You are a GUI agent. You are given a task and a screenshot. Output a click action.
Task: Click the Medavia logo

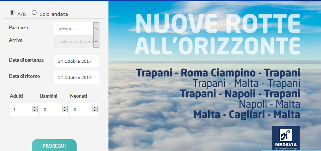click(286, 137)
